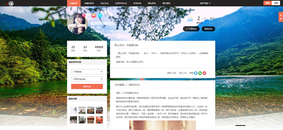Screen dimensions: 283x130
Task: Open the 全部存档作品 navigation tab
Action: pyautogui.click(x=121, y=3)
